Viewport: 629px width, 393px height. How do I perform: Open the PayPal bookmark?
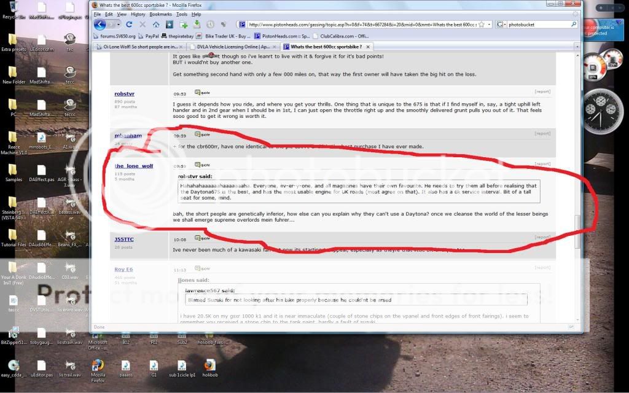coord(149,36)
